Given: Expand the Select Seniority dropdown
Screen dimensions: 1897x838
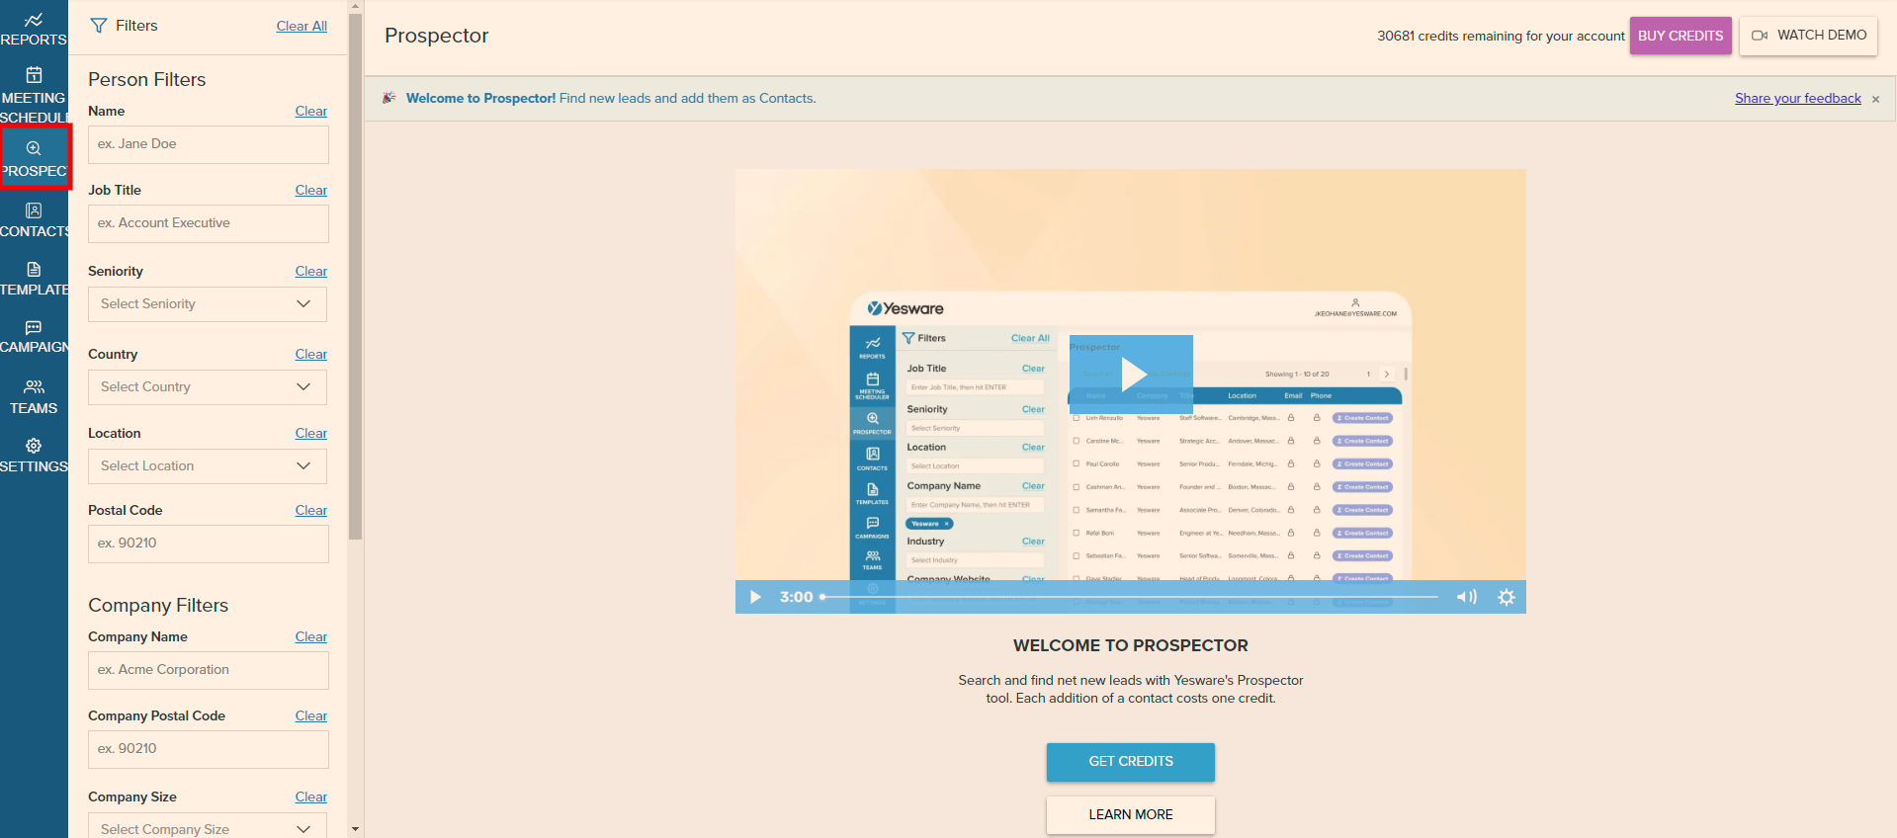Looking at the screenshot, I should (x=208, y=304).
